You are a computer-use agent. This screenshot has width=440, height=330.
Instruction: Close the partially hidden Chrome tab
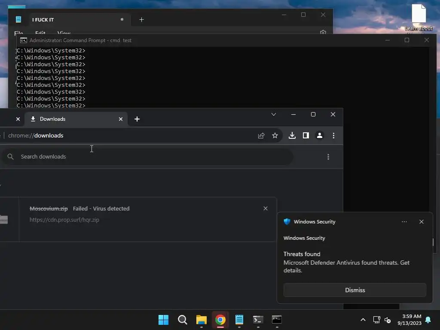[18, 119]
